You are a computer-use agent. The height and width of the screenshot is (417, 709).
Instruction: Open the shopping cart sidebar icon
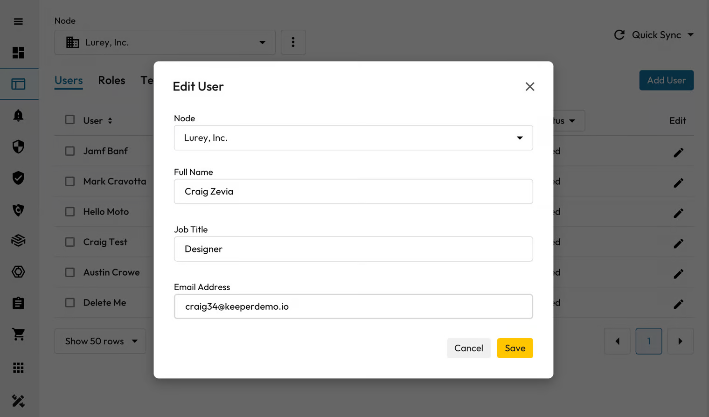point(18,334)
